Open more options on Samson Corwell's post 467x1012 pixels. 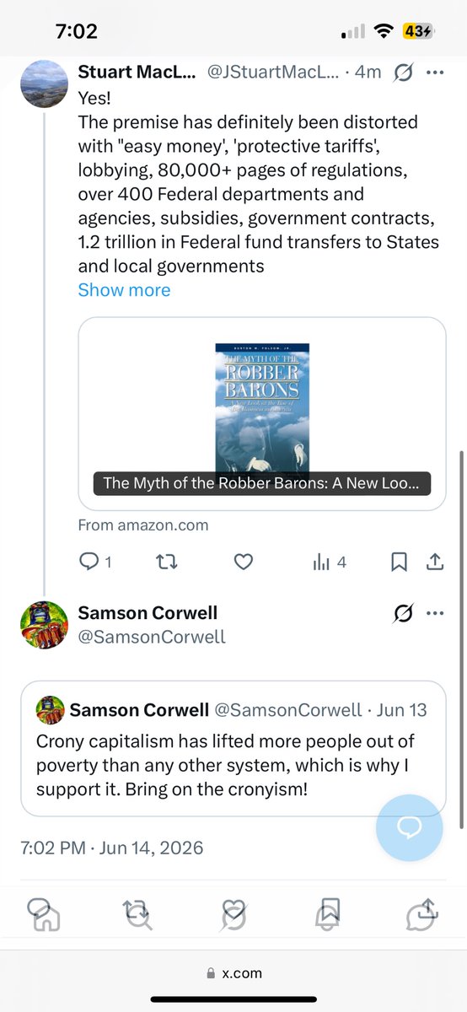point(435,613)
